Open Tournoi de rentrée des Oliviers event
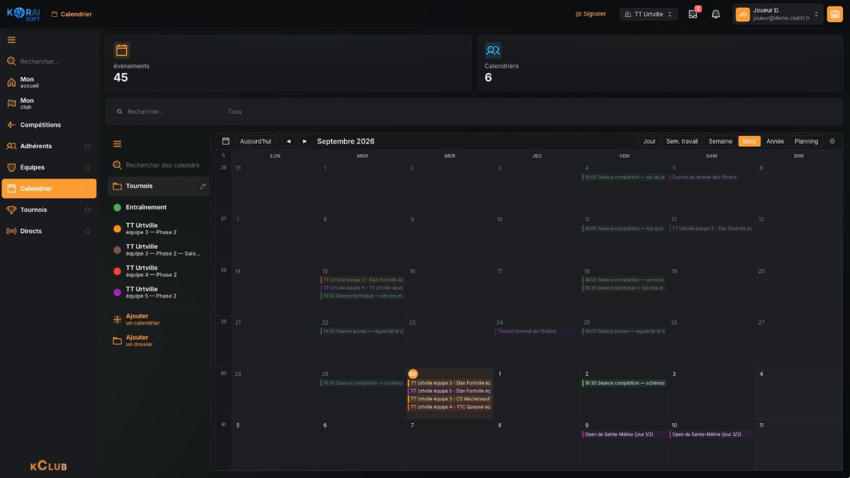850x478 pixels. (711, 177)
